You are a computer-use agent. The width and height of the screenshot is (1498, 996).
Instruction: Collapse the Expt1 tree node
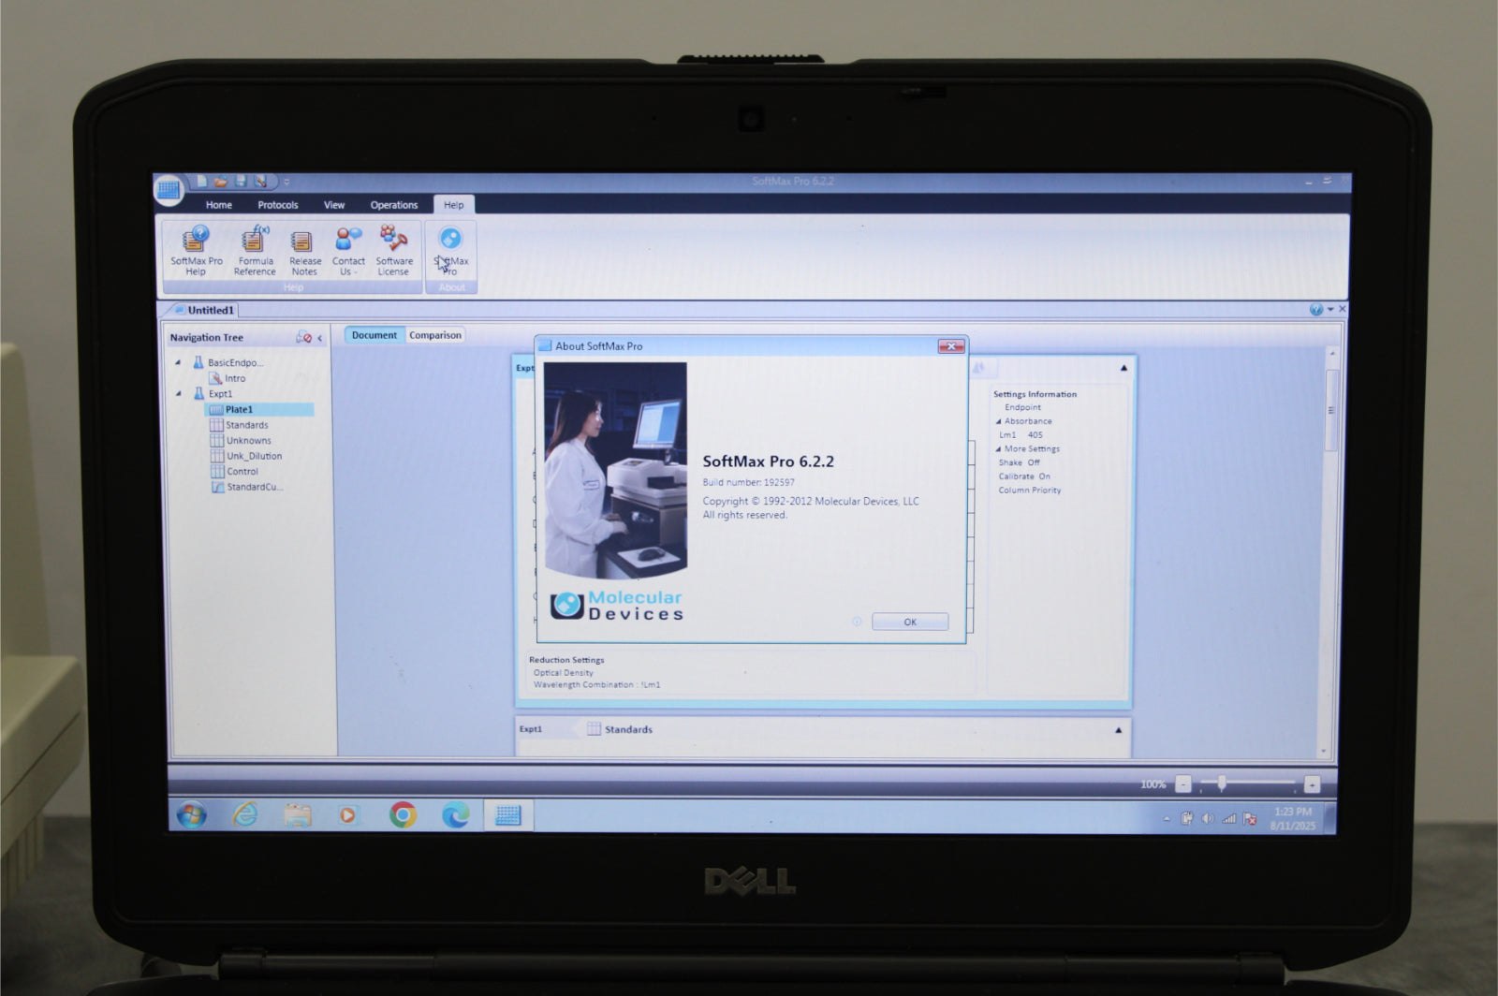[x=179, y=394]
